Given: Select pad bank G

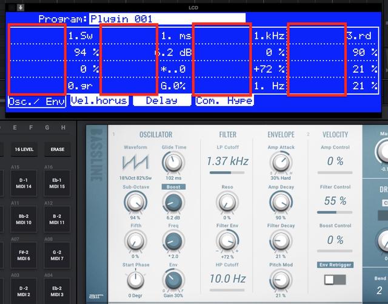Looking at the screenshot, I should click(x=47, y=127).
